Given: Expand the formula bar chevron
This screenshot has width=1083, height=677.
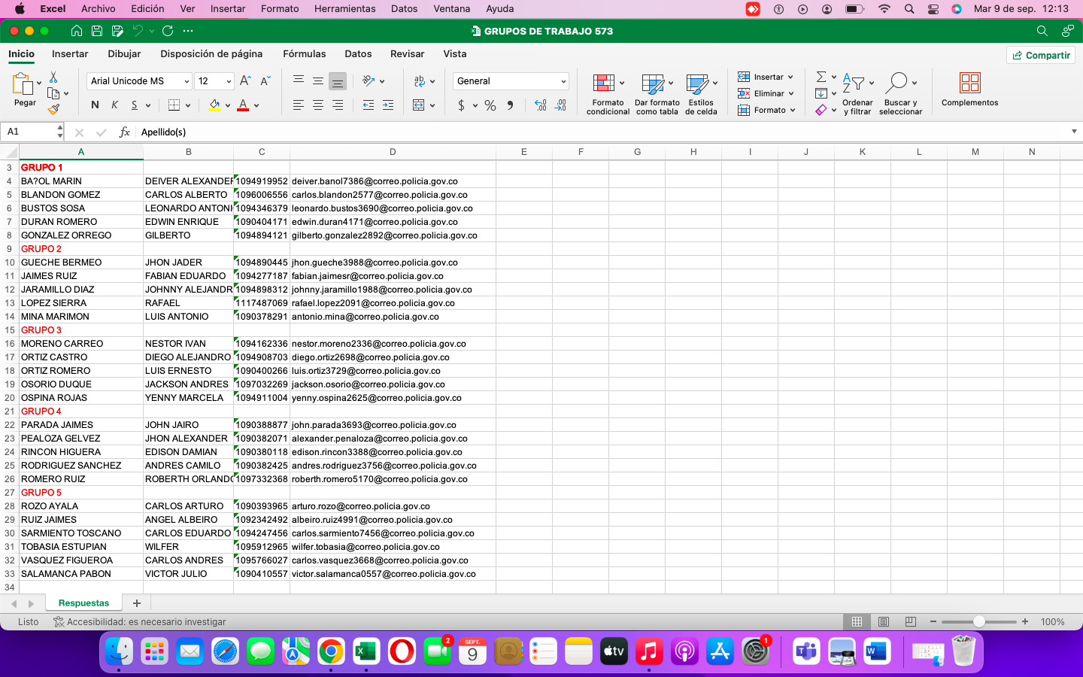Looking at the screenshot, I should pos(1074,132).
